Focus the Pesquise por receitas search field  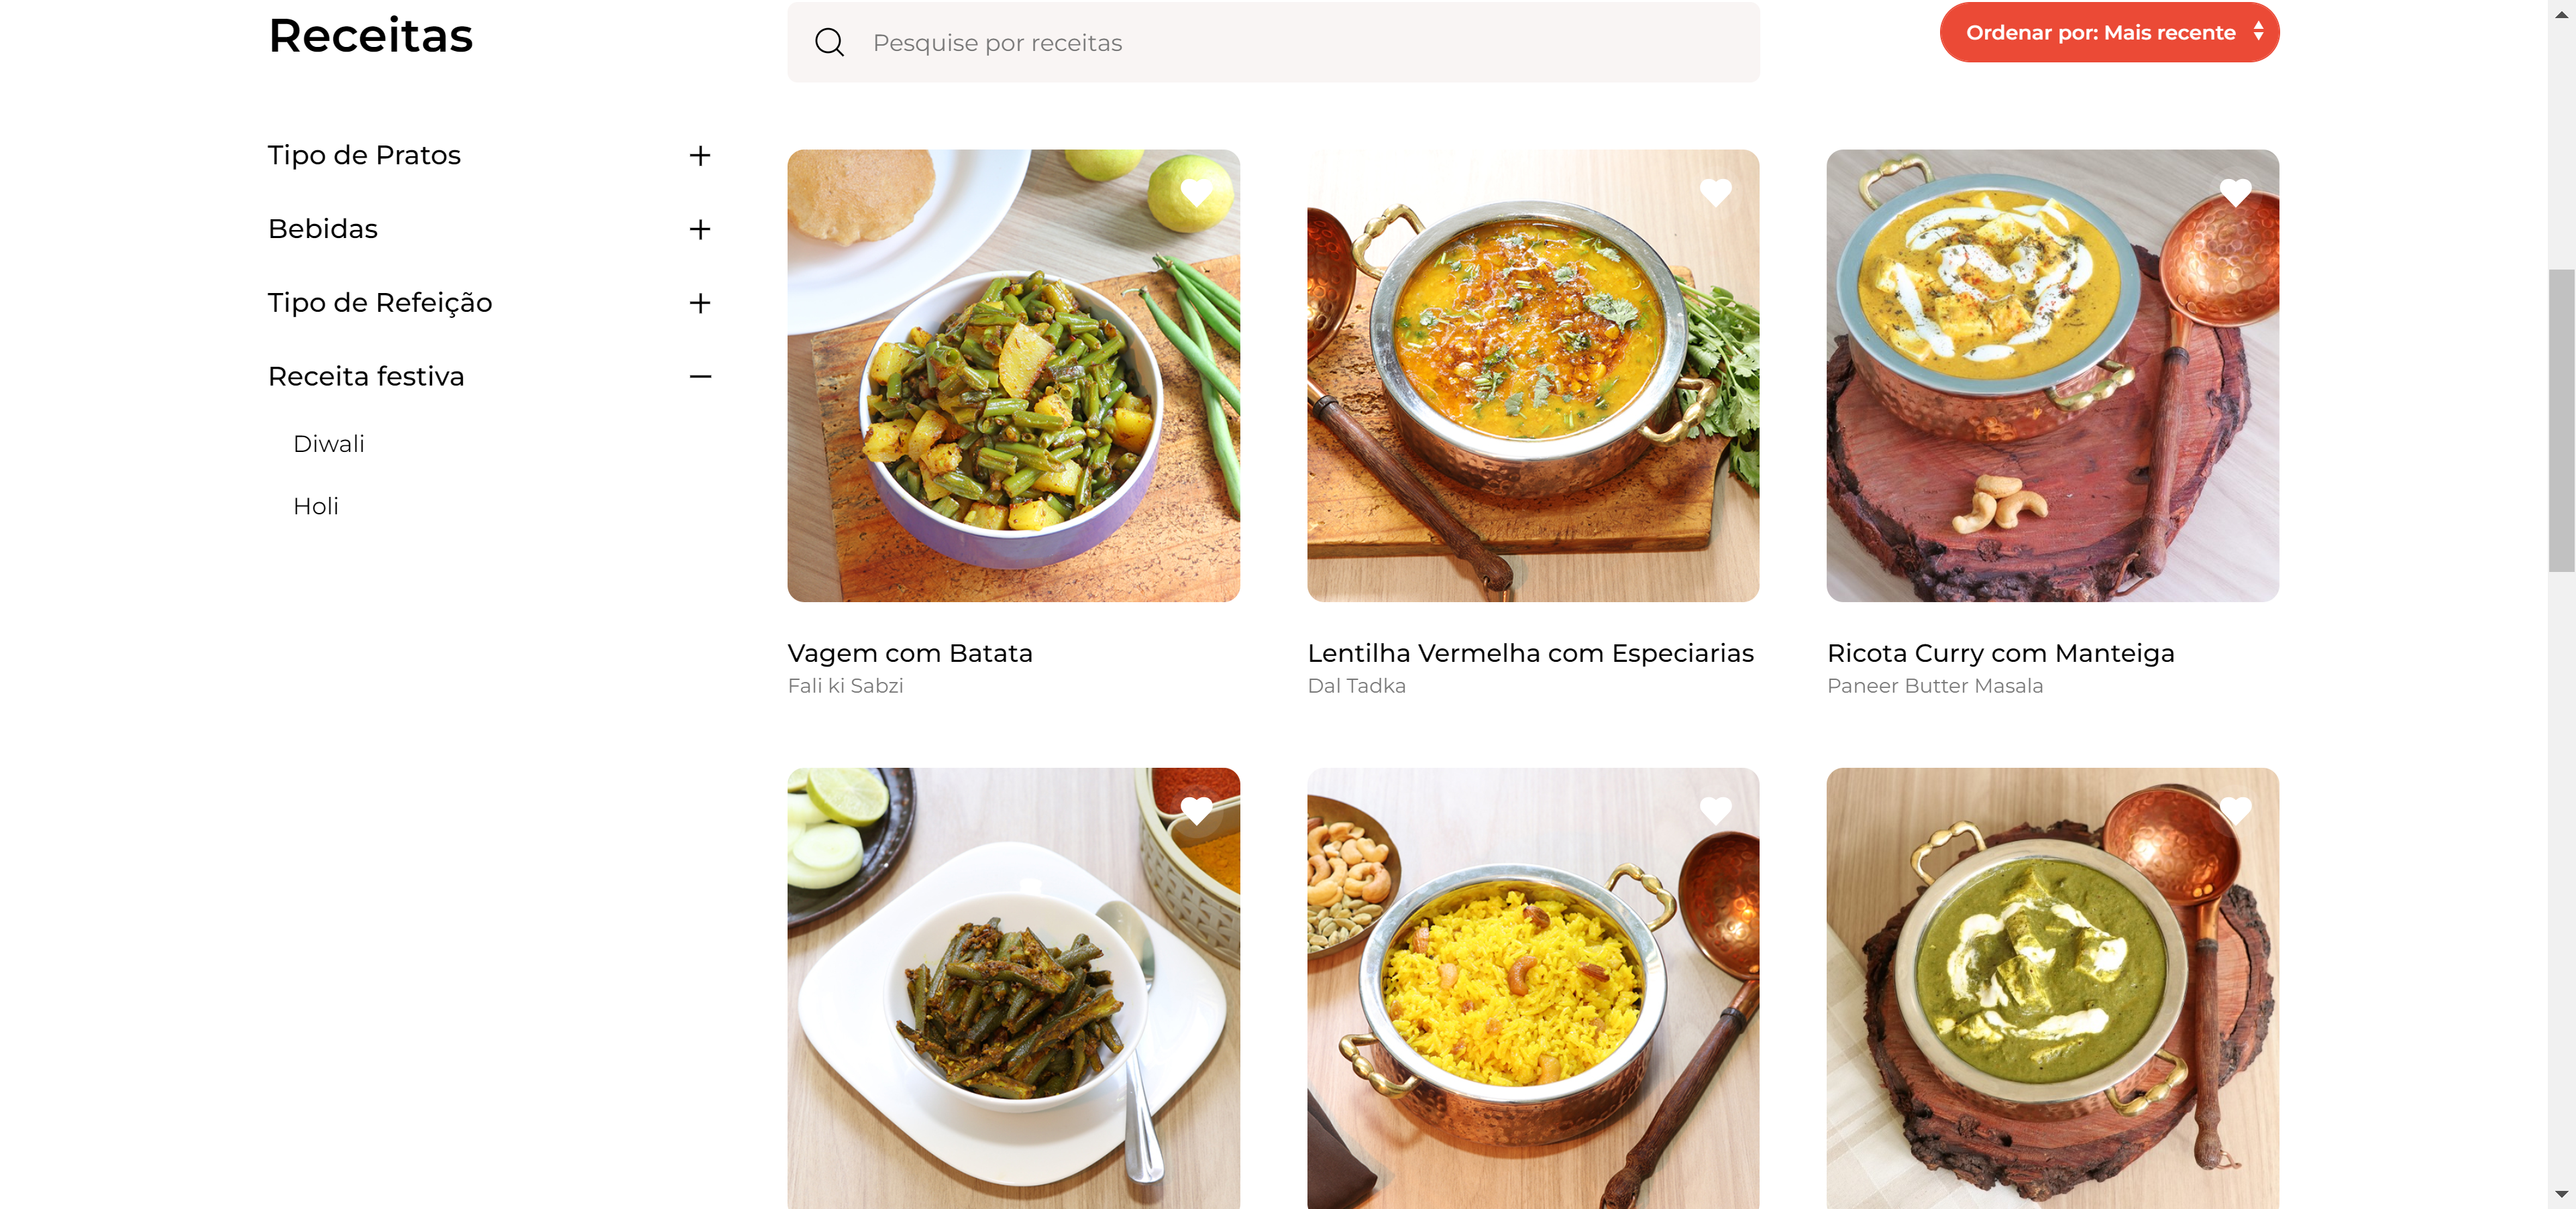(x=1300, y=43)
